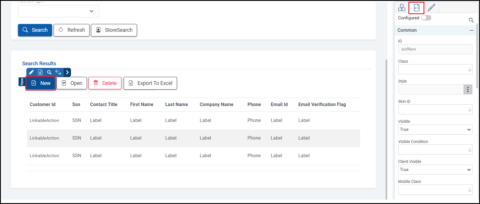The height and width of the screenshot is (204, 480).
Task: Open the document settings icon in floating toolbar
Action: click(x=40, y=72)
